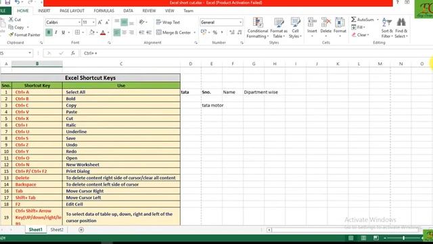This screenshot has width=433, height=244.
Task: Open Font dialog launcher
Action: 110,43
